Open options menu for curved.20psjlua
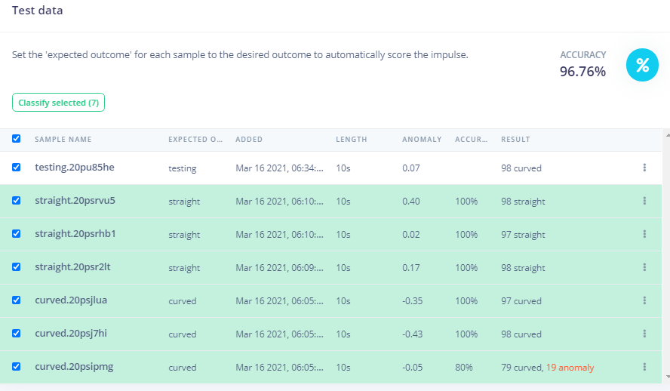Screen dimensions: 670x391 [644, 300]
